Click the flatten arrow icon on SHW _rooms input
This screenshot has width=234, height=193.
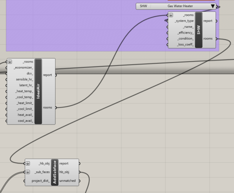point(171,15)
